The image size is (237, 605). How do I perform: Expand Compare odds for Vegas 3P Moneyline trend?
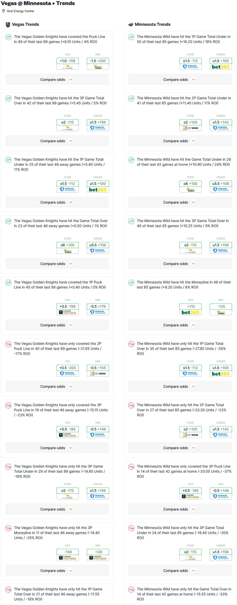click(x=57, y=571)
